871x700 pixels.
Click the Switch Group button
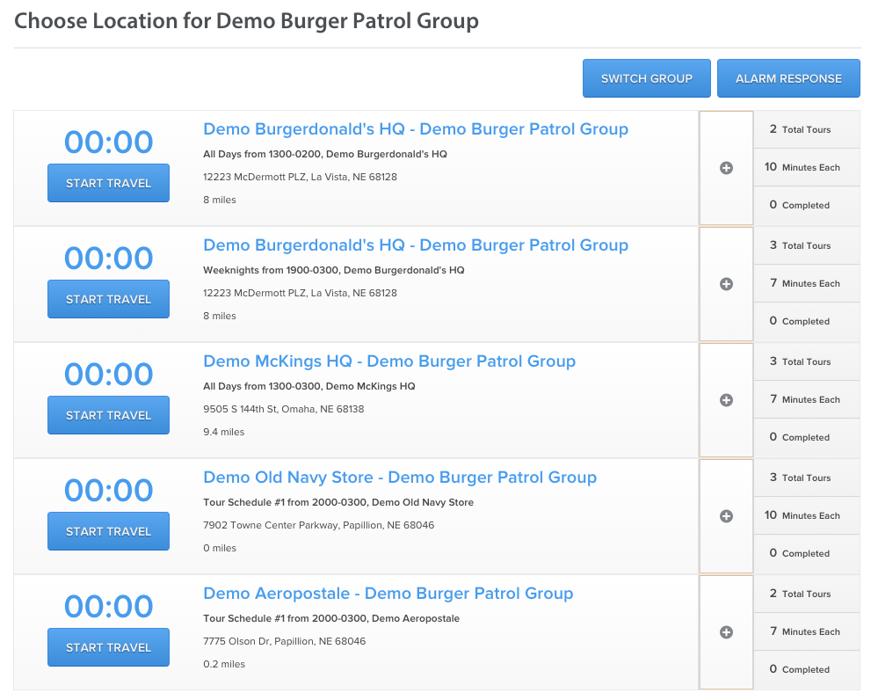647,78
